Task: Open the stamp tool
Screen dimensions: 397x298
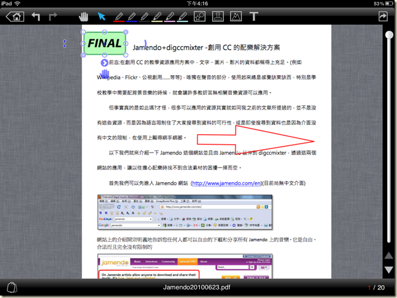Action: coord(218,17)
